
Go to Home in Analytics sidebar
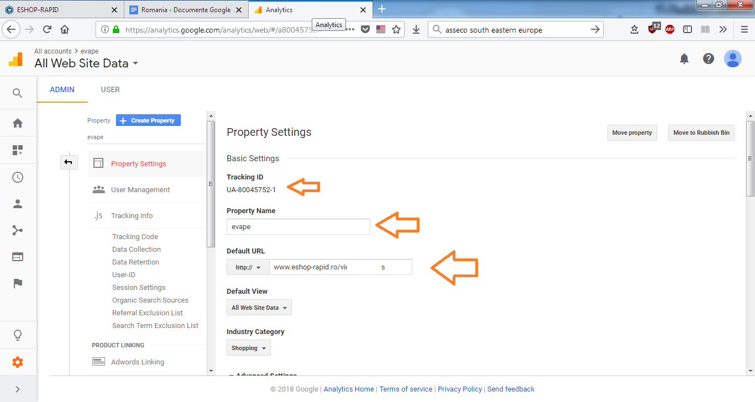18,123
